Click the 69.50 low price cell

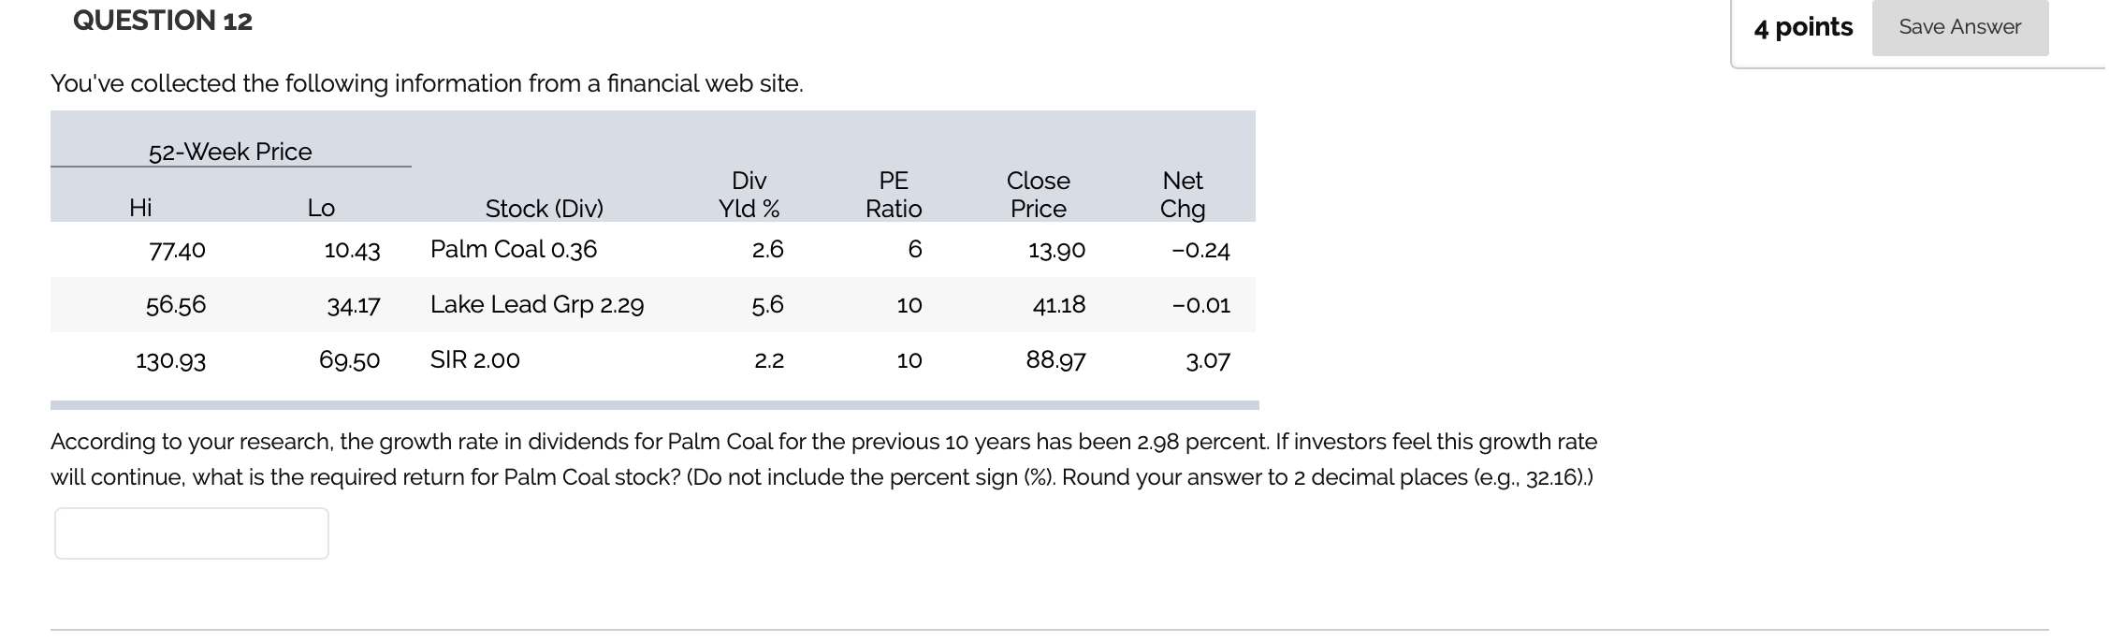[349, 360]
